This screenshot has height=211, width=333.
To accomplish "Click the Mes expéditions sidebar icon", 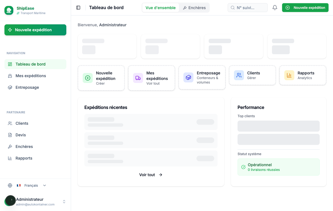I will point(10,76).
